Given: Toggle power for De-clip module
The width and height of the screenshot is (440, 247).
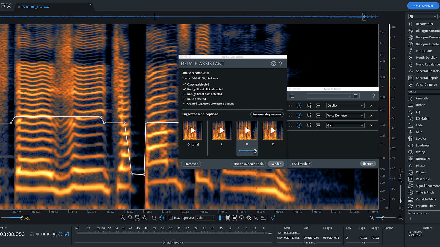Looking at the screenshot, I should click(299, 106).
